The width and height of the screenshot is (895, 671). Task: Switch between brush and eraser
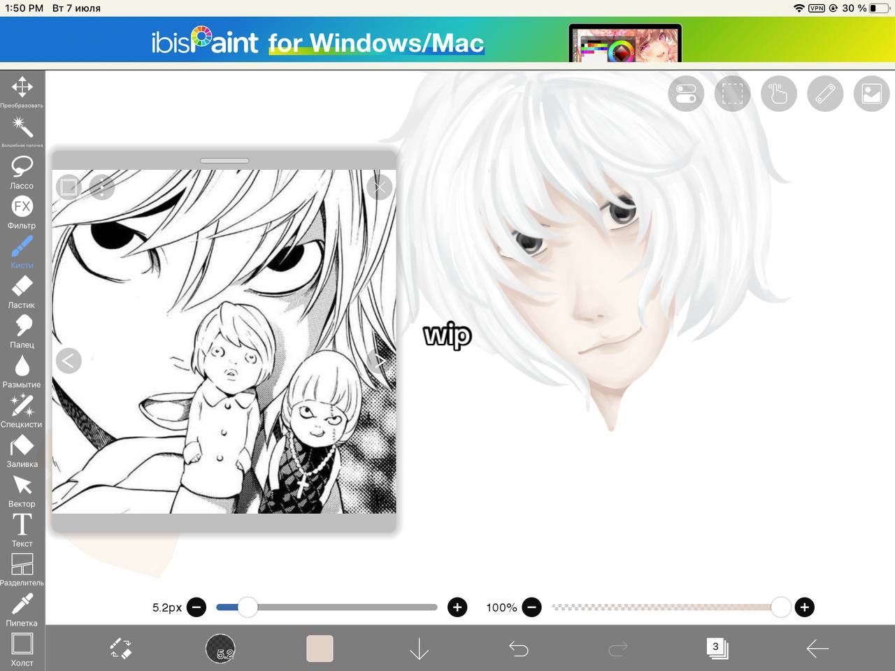click(121, 648)
